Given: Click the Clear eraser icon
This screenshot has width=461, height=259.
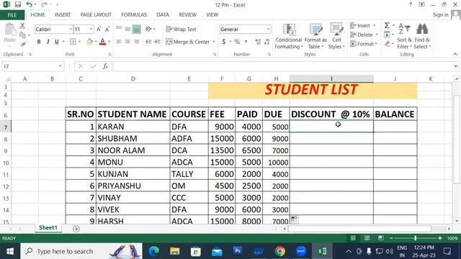Looking at the screenshot, I should (388, 44).
